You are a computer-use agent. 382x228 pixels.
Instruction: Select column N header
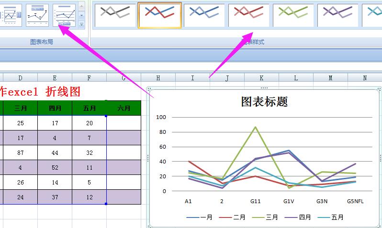[x=365, y=78]
